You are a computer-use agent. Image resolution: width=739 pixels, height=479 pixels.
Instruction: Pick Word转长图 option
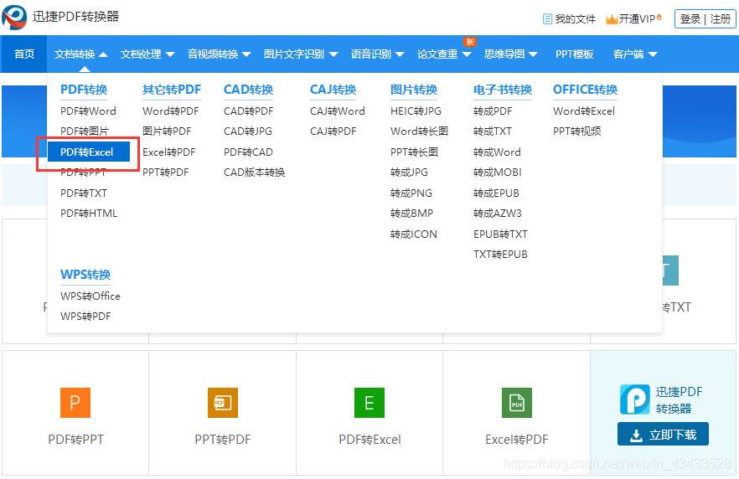(419, 131)
